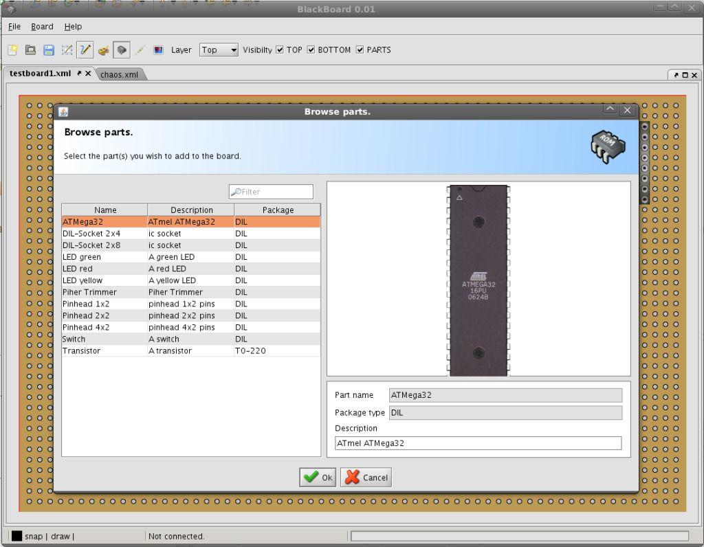Focus the Filter search field
Viewport: 704px width, 547px height.
point(271,192)
